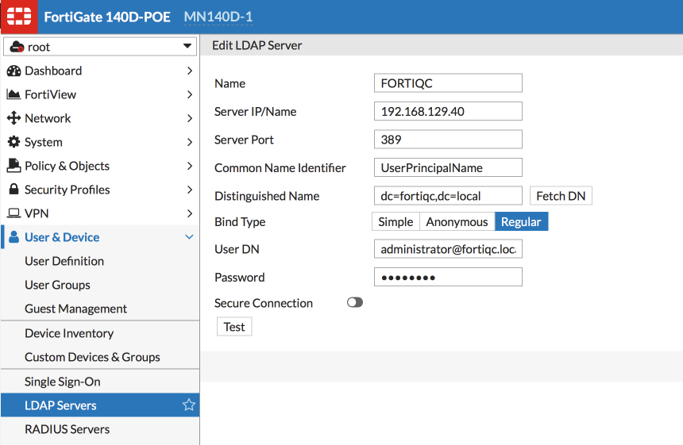Click the Test button
The height and width of the screenshot is (445, 683).
[x=234, y=327]
